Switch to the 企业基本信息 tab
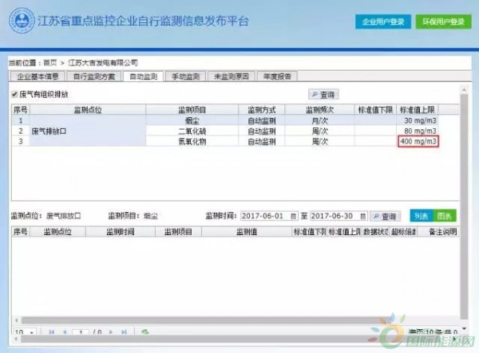 click(x=38, y=76)
